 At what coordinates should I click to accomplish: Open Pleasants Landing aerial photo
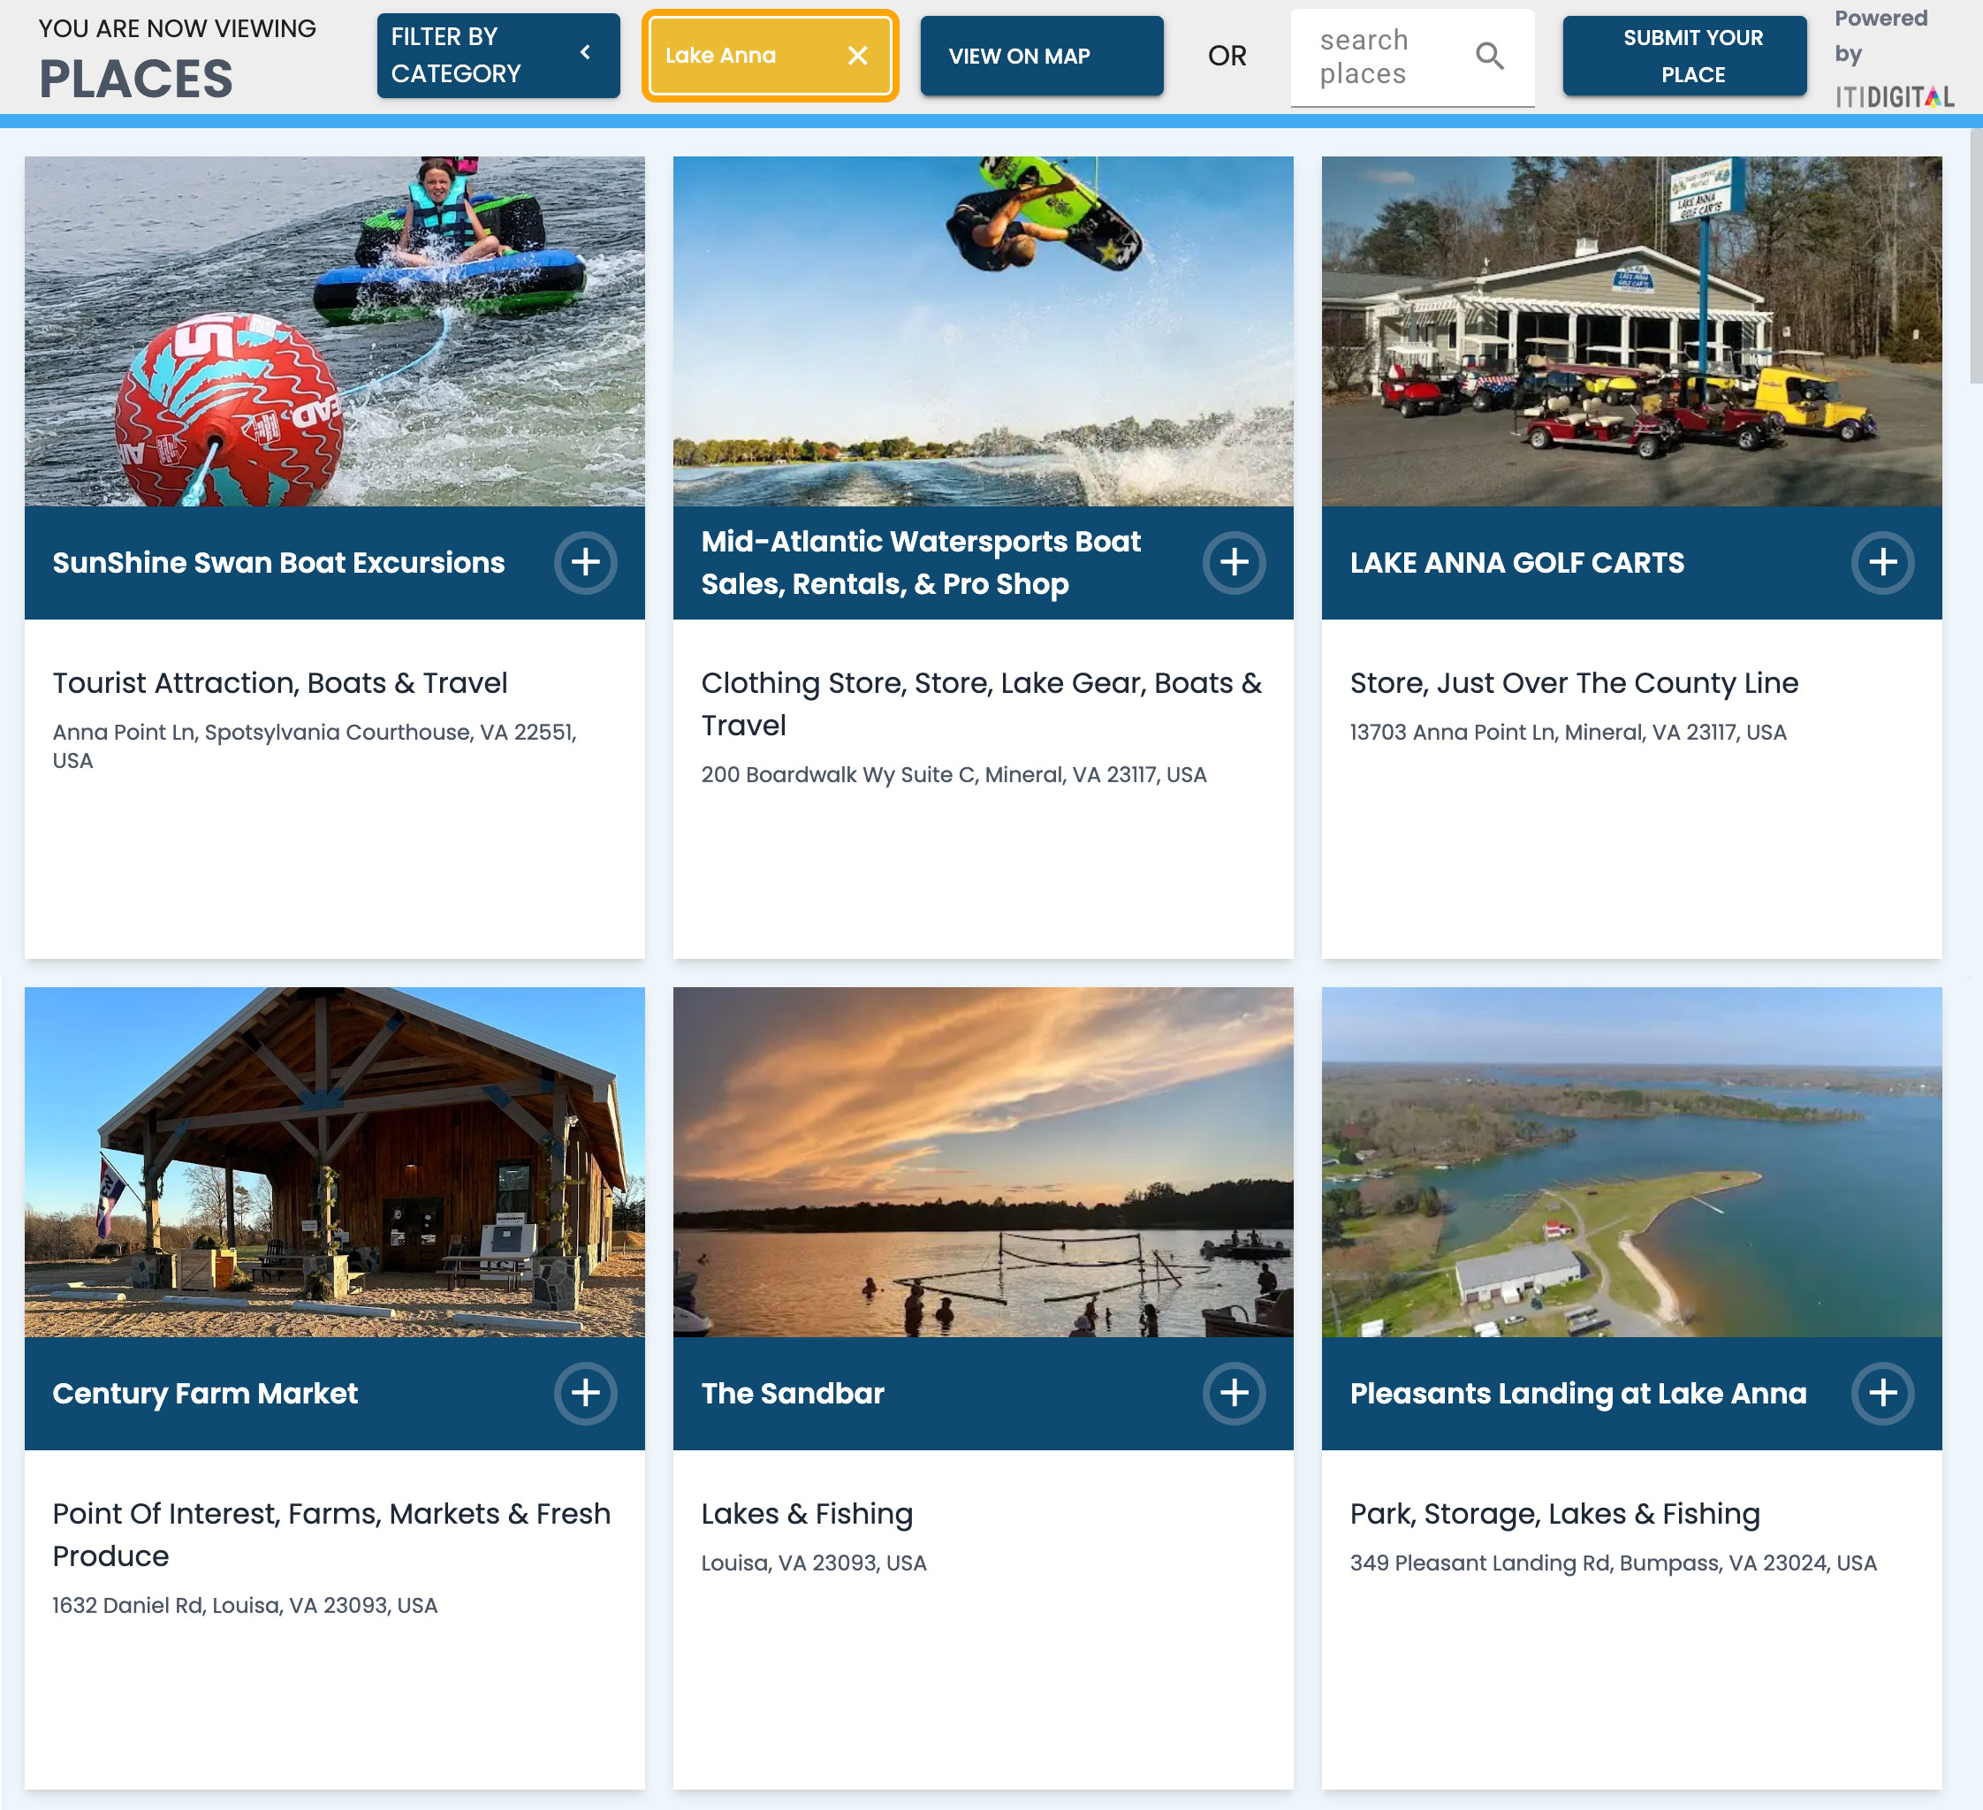coord(1631,1162)
